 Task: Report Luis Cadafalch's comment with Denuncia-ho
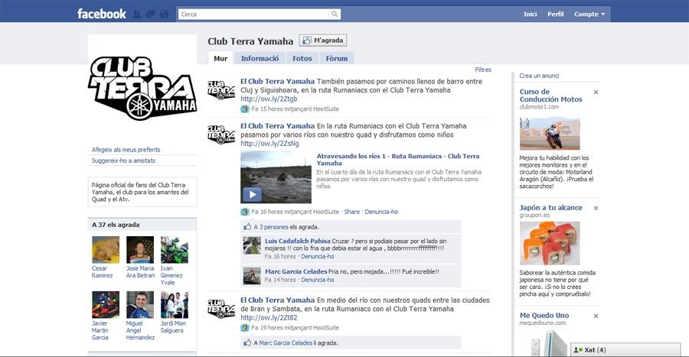pos(317,257)
